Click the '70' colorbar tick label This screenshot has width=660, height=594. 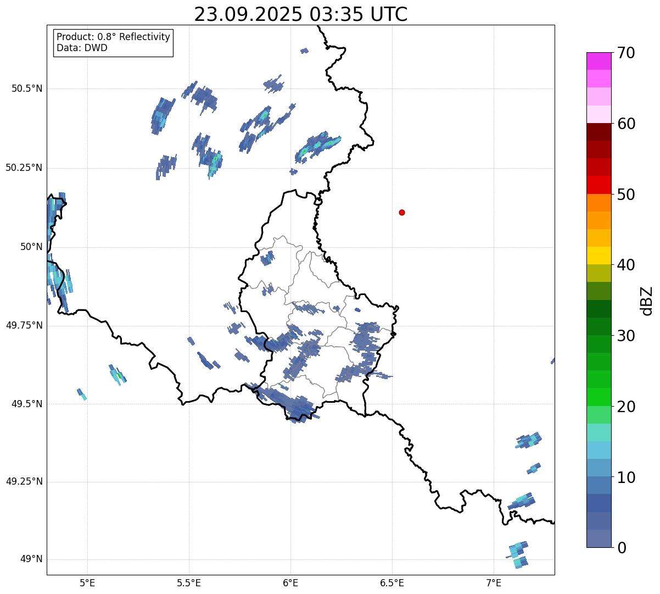pos(626,53)
